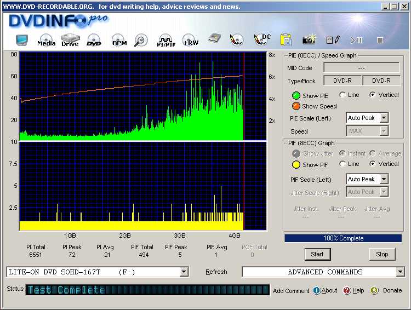Click the magnifier disc search icon
The width and height of the screenshot is (411, 310).
click(141, 41)
